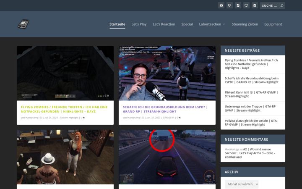Open the Special menu item
Screen dimensions: 302x189
click(187, 24)
